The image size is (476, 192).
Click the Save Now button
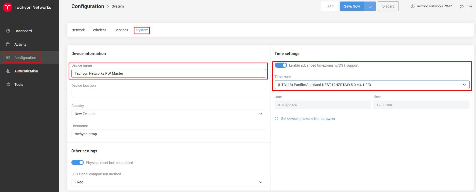click(352, 6)
